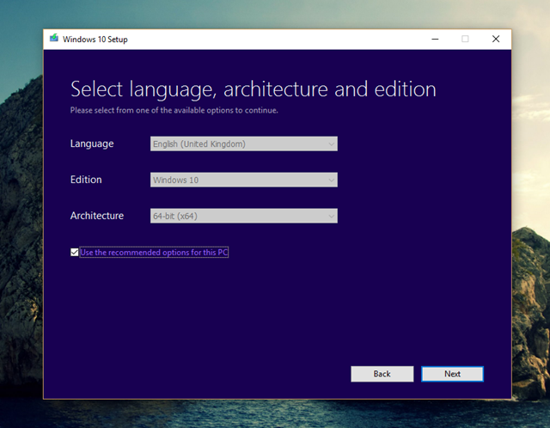
Task: Click the 'Use the recommended options for this PC' label
Action: click(x=154, y=253)
